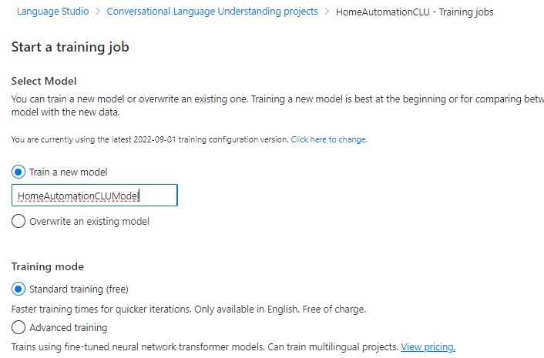The width and height of the screenshot is (544, 358).
Task: Click the 'Click here to change' link
Action: 328,139
